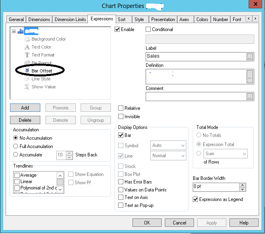Open the Dimensions tab
Viewport: 265px width, 234px height.
tap(39, 19)
